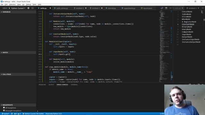Switch to the rattle_extras.py tab
Viewport: 205px width, 115px height.
pyautogui.click(x=62, y=8)
